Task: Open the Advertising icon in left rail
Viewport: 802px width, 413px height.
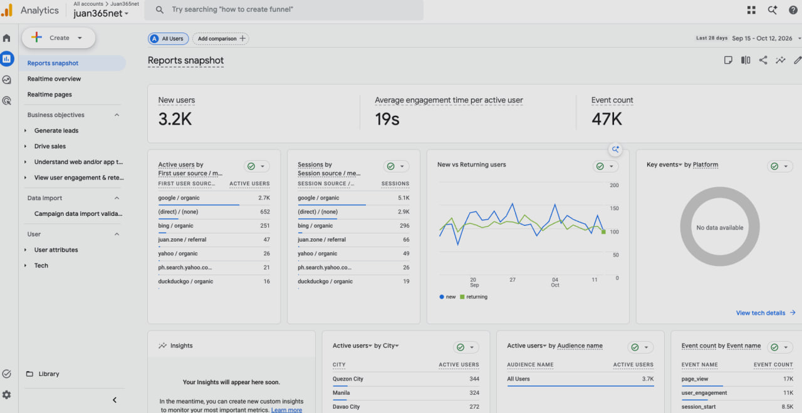Action: pyautogui.click(x=7, y=100)
